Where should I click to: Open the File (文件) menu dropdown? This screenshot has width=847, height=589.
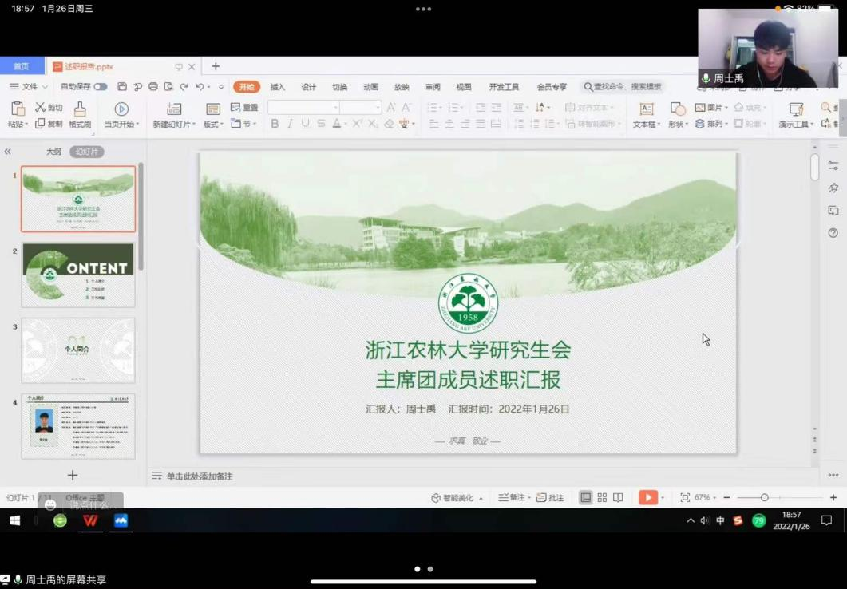[30, 86]
